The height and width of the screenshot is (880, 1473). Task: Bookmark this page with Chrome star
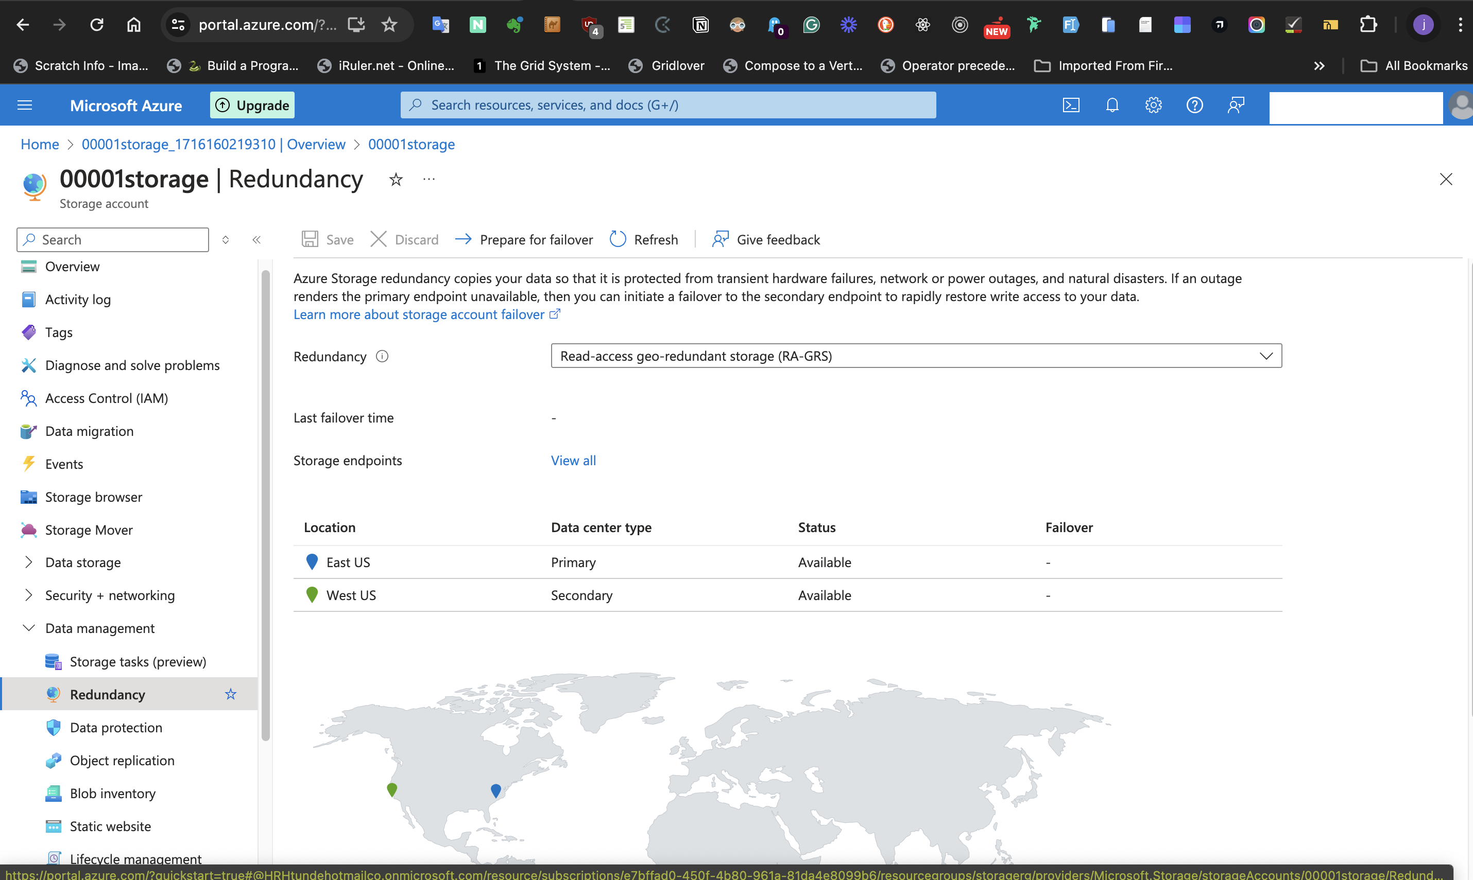389,24
